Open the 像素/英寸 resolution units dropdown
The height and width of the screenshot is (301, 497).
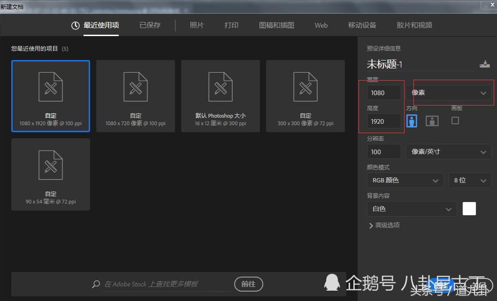pos(448,151)
